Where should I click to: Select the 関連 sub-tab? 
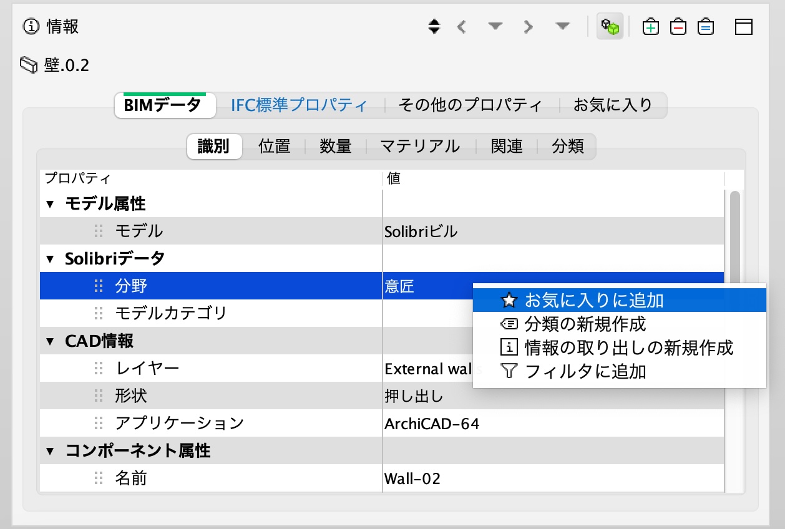[x=507, y=147]
